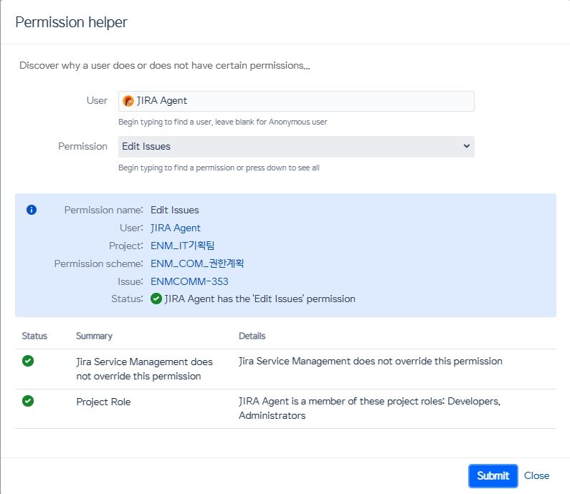Click the 'User' field label
The image size is (570, 494).
(x=97, y=100)
